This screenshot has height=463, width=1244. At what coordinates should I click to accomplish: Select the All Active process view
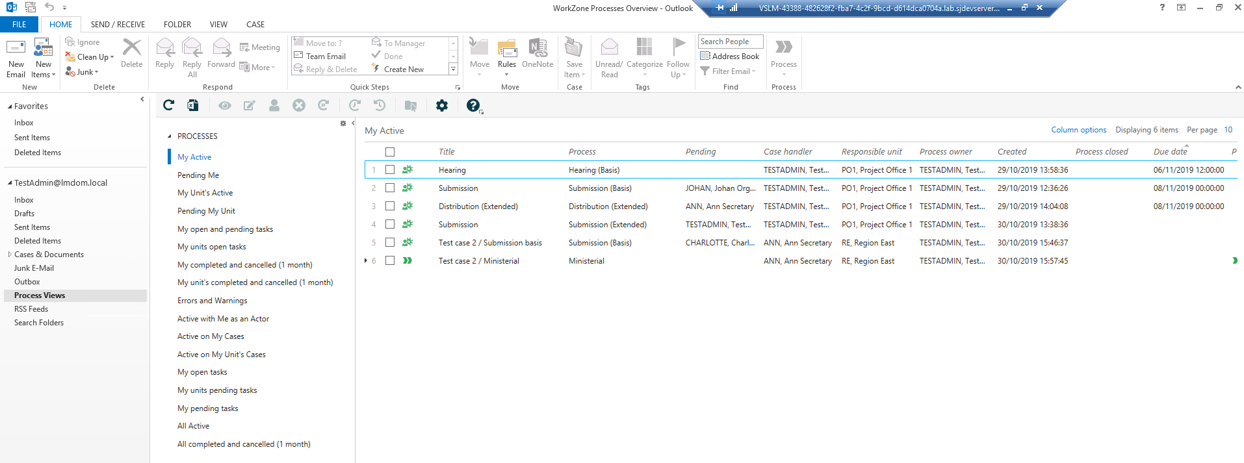tap(194, 426)
